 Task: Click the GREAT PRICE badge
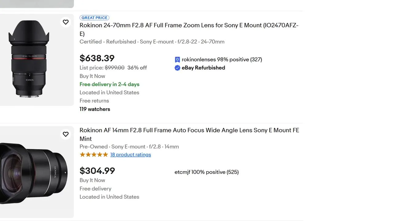tap(94, 18)
